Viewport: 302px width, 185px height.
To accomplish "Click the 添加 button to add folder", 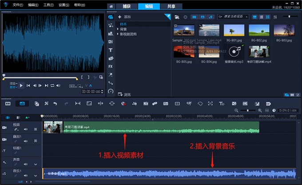I will [125, 17].
